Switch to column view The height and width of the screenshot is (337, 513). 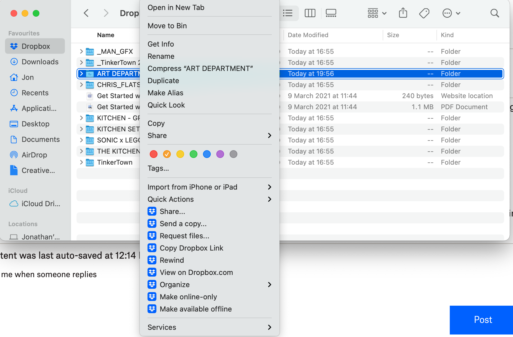[x=310, y=13]
